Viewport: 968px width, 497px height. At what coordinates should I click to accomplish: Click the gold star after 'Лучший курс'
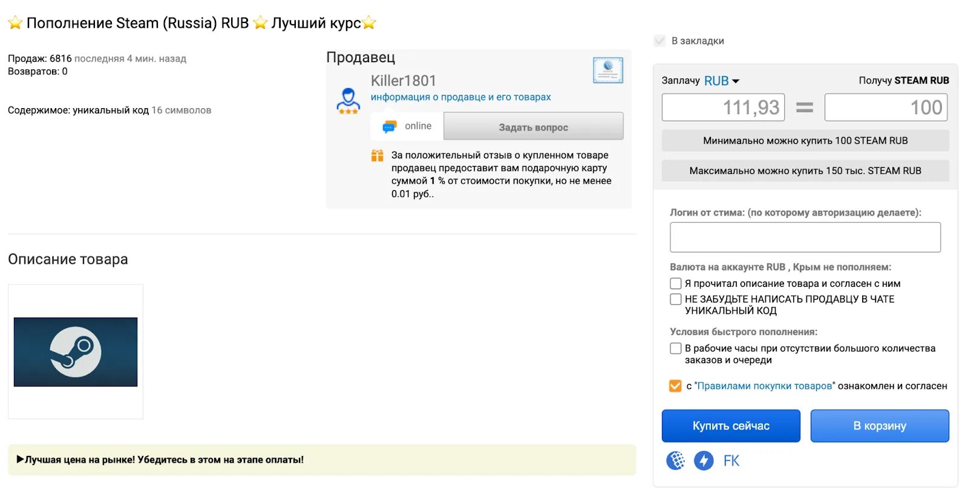(x=369, y=23)
